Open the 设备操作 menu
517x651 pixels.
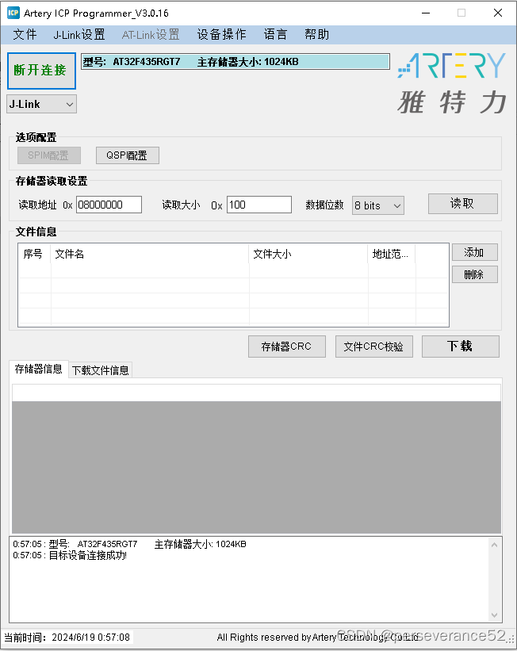[x=221, y=34]
